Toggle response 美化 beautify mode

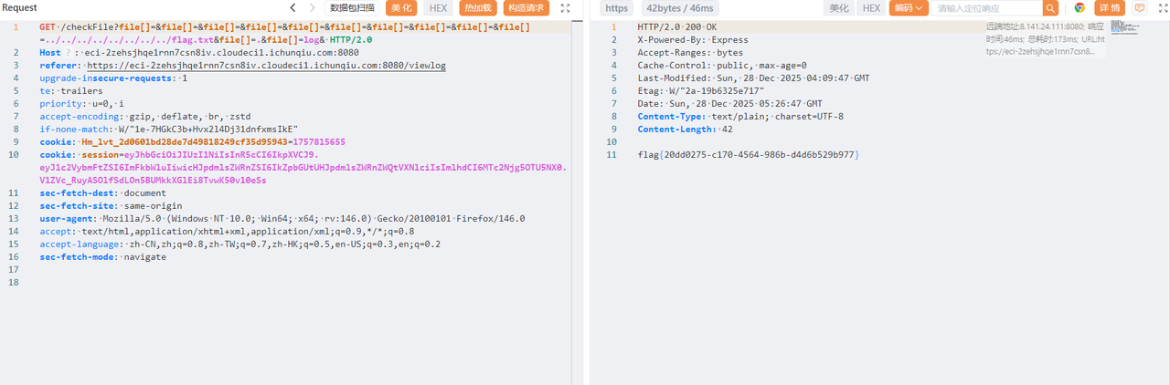(x=837, y=8)
